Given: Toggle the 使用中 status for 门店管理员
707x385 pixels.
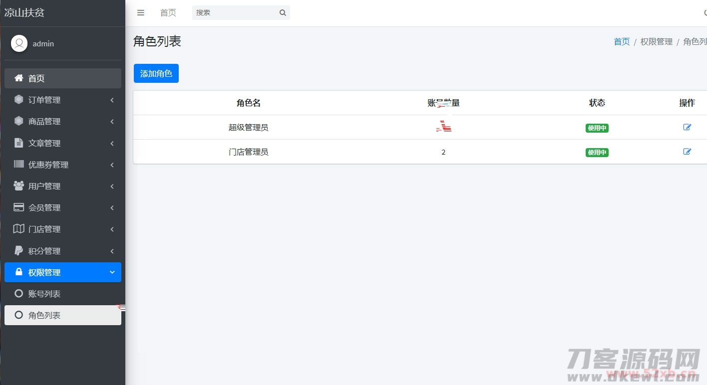Looking at the screenshot, I should (x=597, y=152).
